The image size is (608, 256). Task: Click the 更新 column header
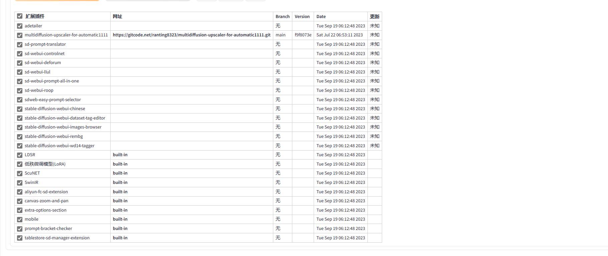[x=374, y=17]
